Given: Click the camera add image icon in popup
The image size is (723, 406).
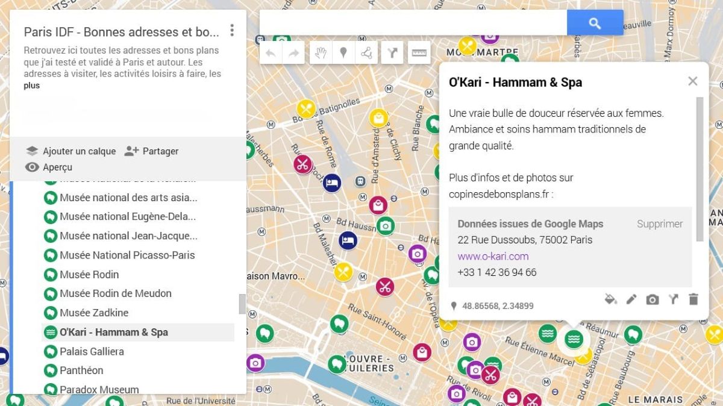Looking at the screenshot, I should [x=653, y=299].
